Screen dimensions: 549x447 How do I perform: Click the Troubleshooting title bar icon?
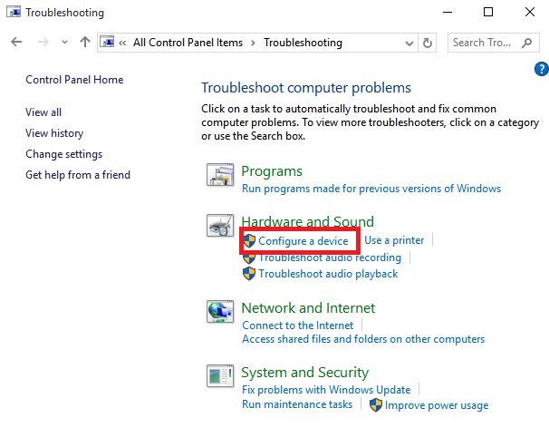14,12
